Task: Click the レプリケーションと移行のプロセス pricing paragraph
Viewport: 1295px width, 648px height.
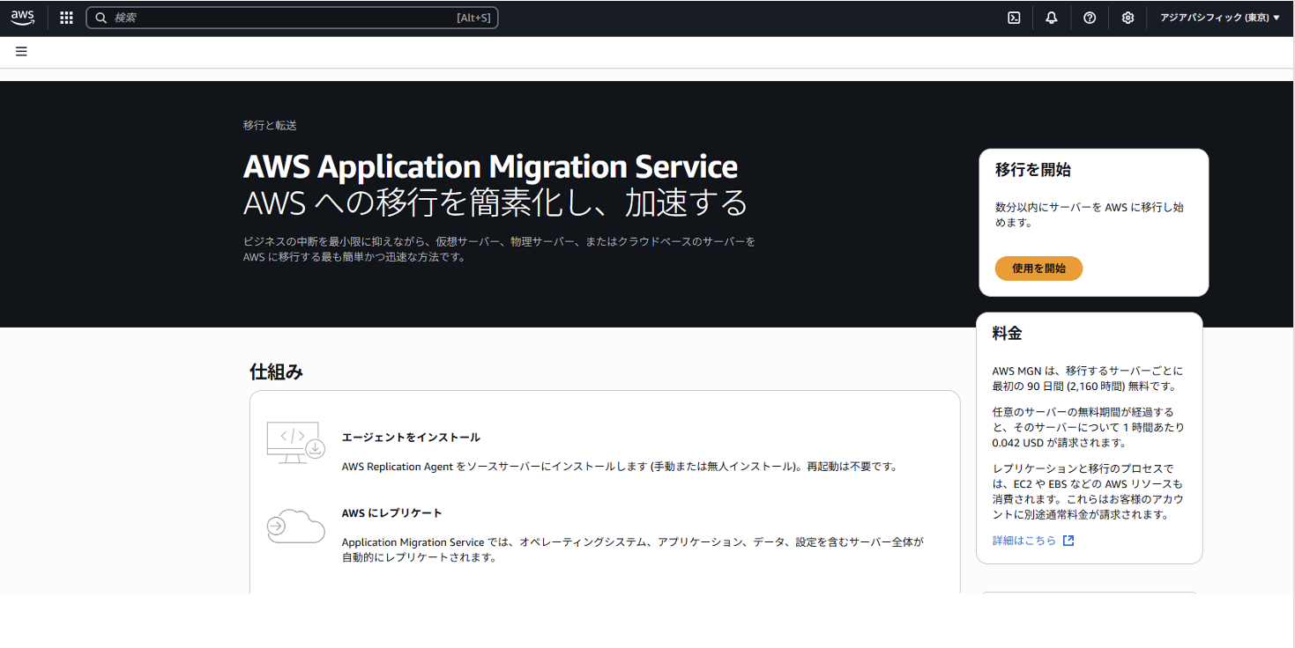Action: point(1088,491)
